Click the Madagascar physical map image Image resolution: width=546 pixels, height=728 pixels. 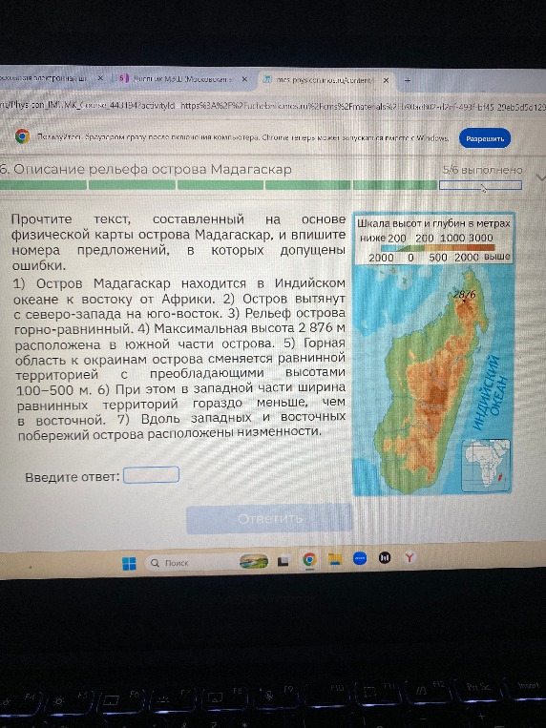(432, 355)
